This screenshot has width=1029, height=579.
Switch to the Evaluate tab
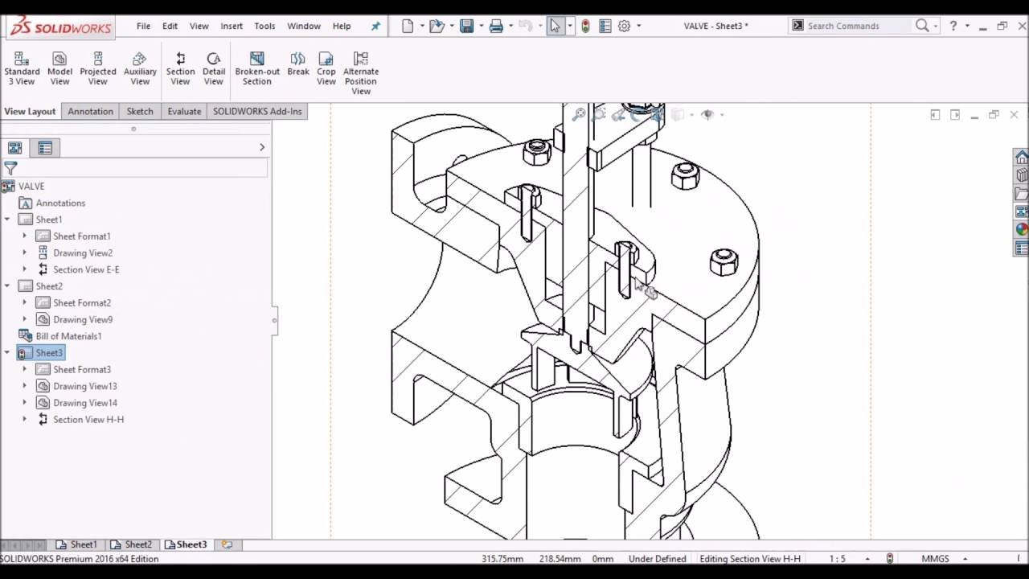[x=184, y=112]
